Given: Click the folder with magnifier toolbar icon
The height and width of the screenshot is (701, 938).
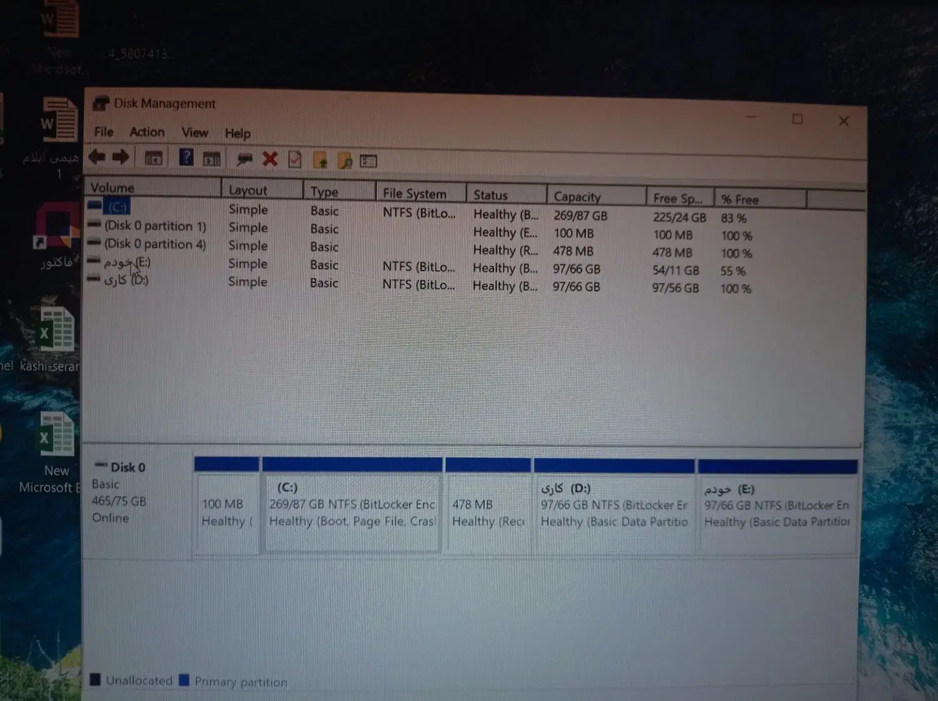Looking at the screenshot, I should click(345, 161).
